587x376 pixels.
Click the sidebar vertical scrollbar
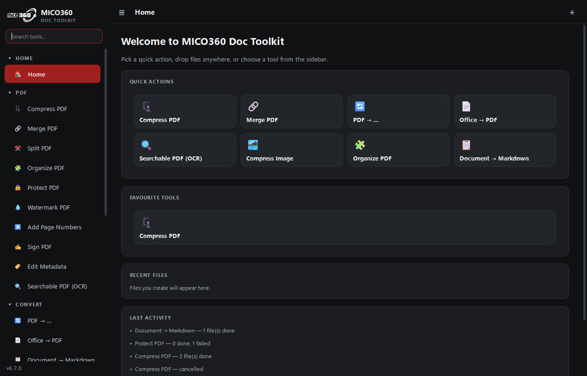click(106, 132)
